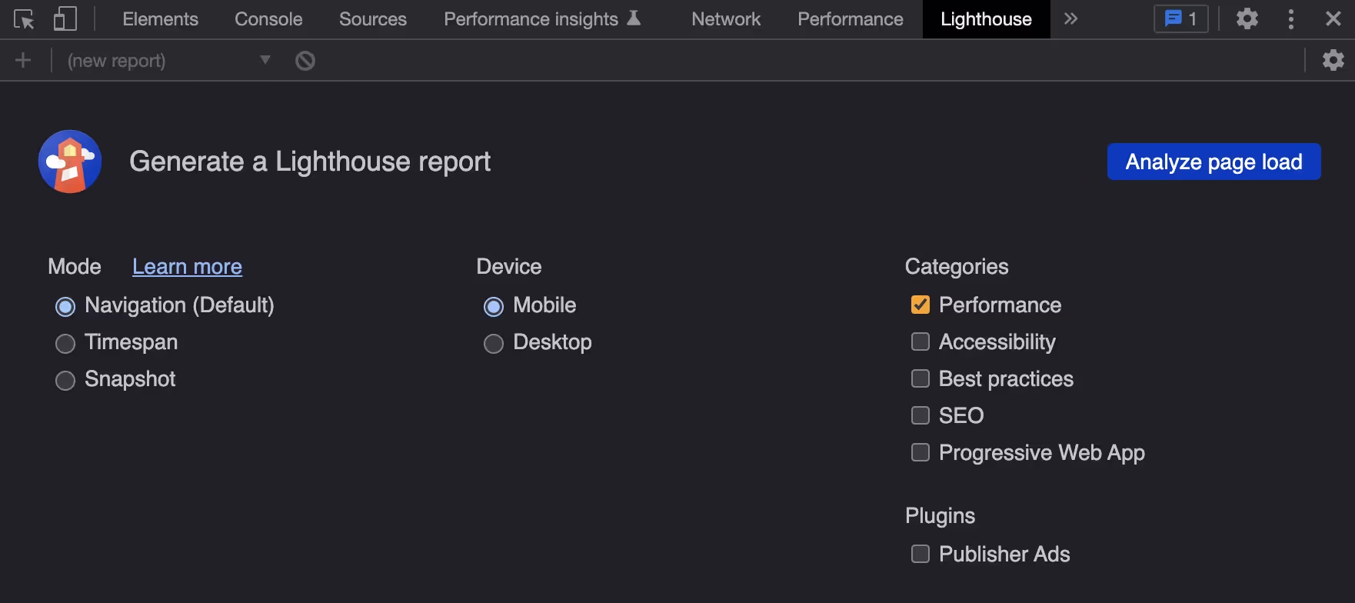Show more DevTools tabs chevron
The width and height of the screenshot is (1355, 603).
(1070, 19)
